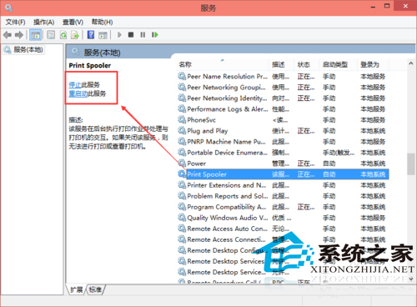Select Portable Device Enumerator service
The width and height of the screenshot is (417, 307).
click(x=284, y=153)
